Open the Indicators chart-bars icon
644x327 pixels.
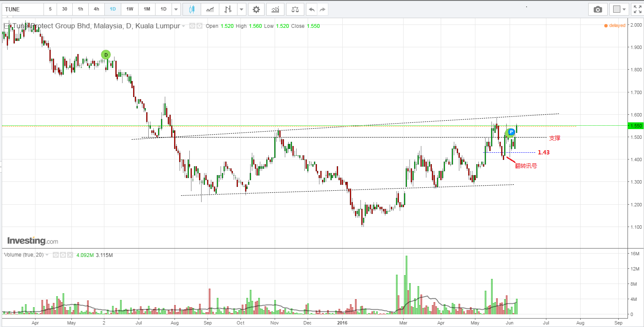click(275, 9)
